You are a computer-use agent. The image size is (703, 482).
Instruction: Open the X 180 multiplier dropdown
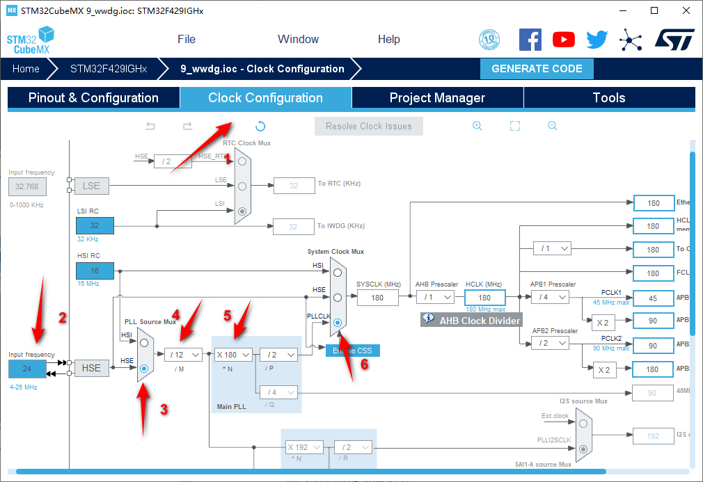coord(232,355)
